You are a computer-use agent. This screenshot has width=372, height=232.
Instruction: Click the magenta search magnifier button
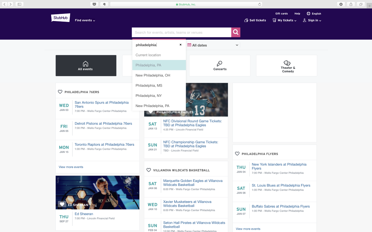click(236, 32)
